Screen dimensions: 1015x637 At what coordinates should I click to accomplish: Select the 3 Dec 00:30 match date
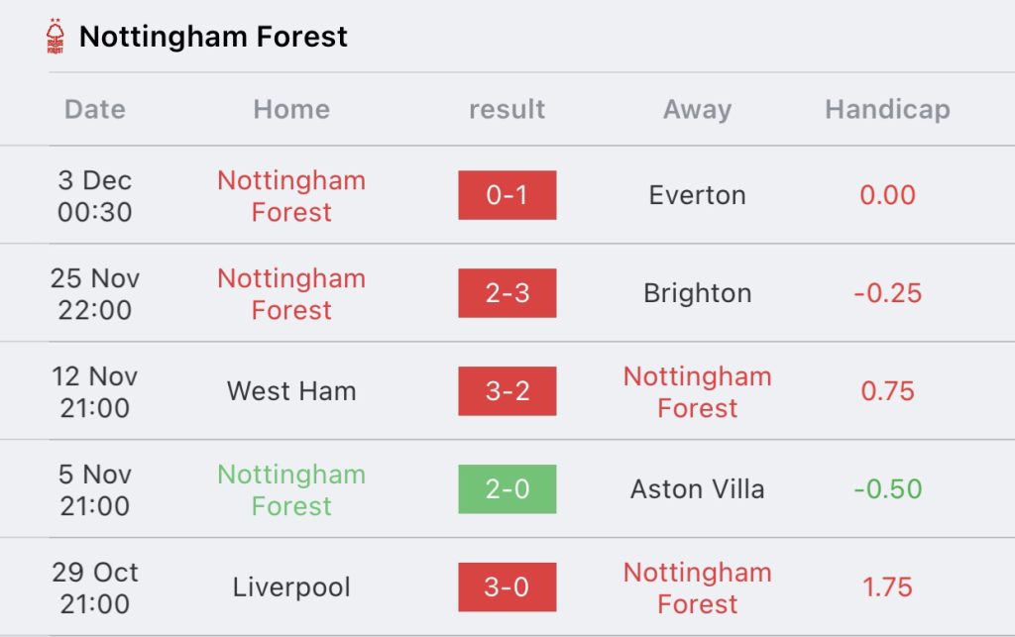point(94,196)
